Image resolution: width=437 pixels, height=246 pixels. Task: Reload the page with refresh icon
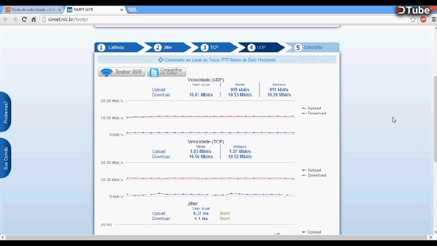tap(25, 19)
